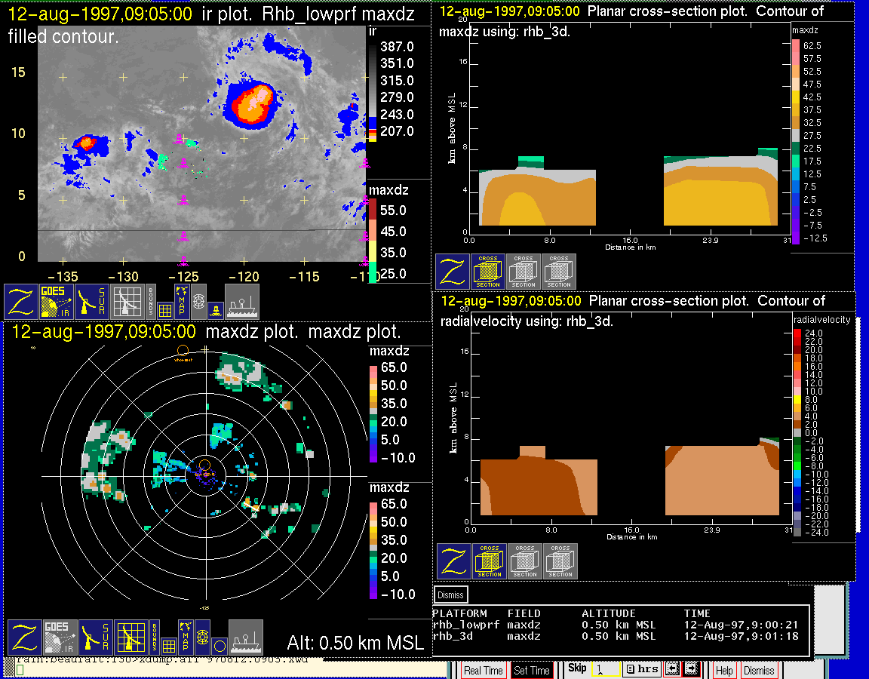Viewport: 869px width, 679px height.
Task: Click the Help button
Action: (723, 670)
